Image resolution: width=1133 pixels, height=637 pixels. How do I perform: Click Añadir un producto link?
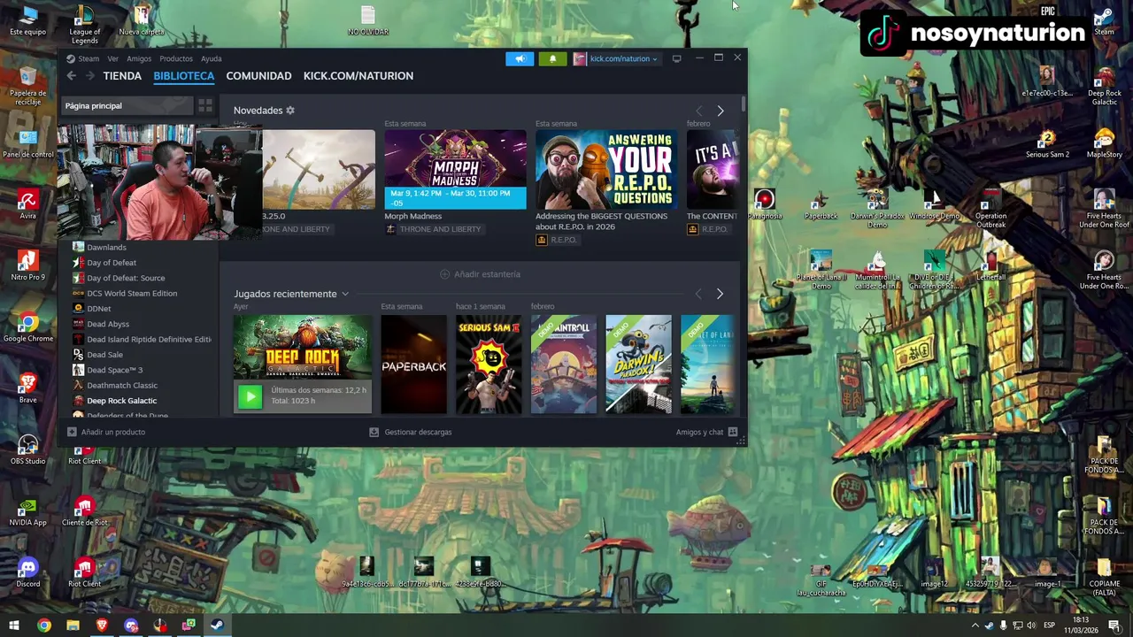click(113, 432)
